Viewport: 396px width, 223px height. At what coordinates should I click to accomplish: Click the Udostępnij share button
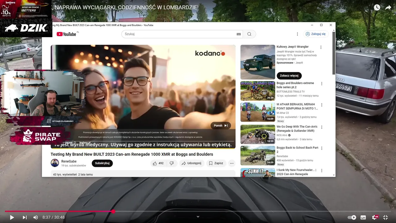[191, 163]
